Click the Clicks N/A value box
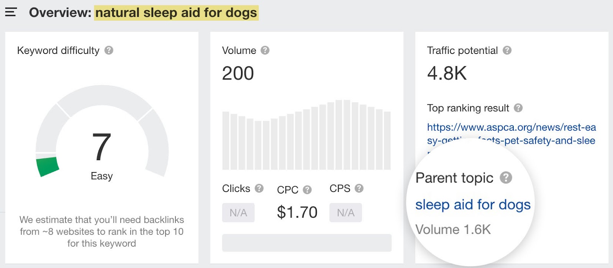613x268 pixels. click(x=238, y=213)
